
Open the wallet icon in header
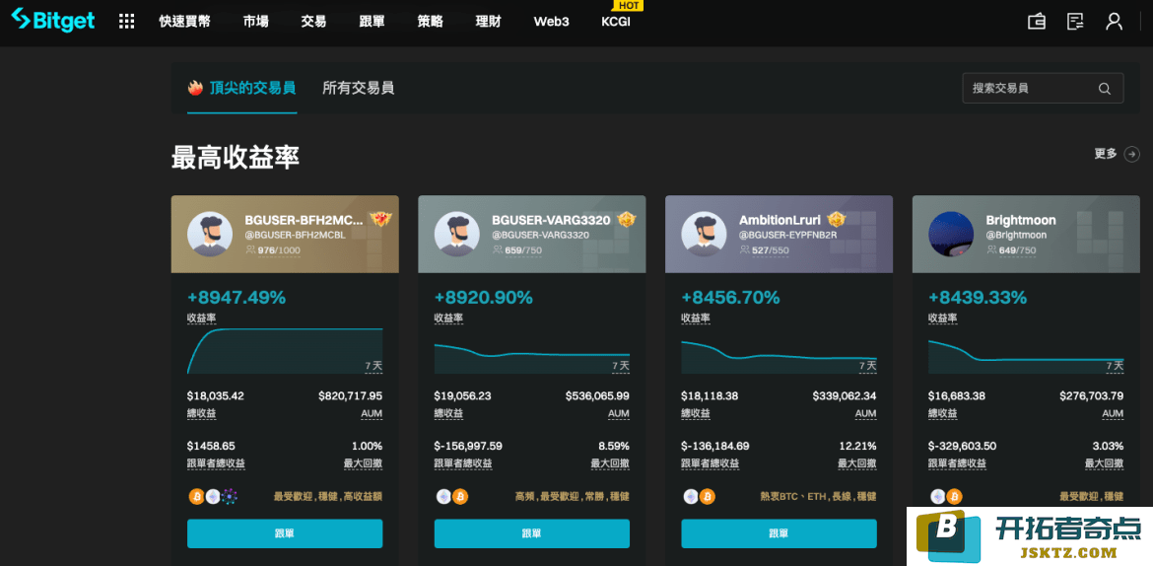[x=1036, y=22]
